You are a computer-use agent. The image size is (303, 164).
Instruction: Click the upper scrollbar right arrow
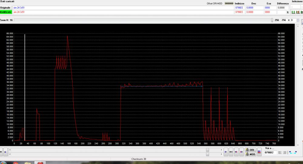pos(221,150)
